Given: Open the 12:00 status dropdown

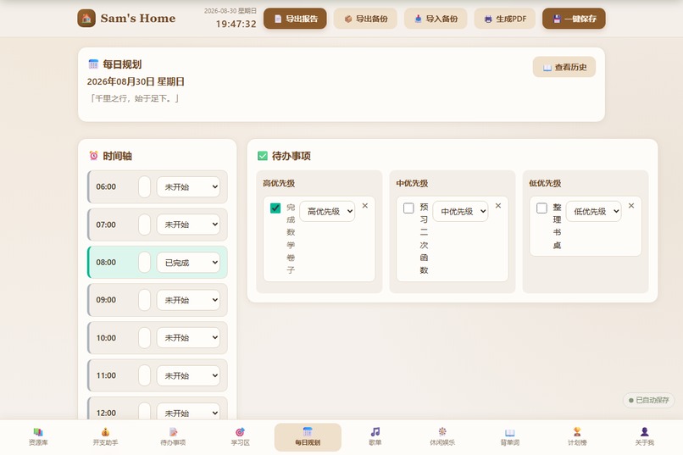Looking at the screenshot, I should tap(188, 413).
